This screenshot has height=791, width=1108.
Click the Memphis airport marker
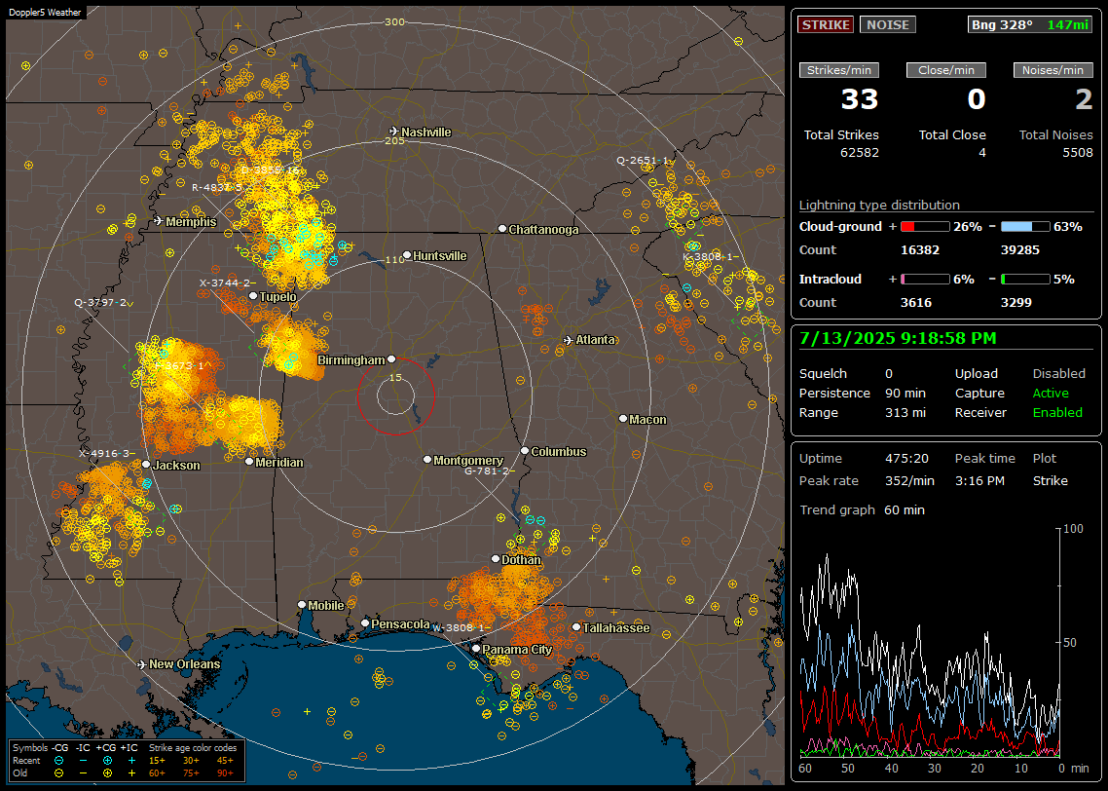[x=159, y=221]
